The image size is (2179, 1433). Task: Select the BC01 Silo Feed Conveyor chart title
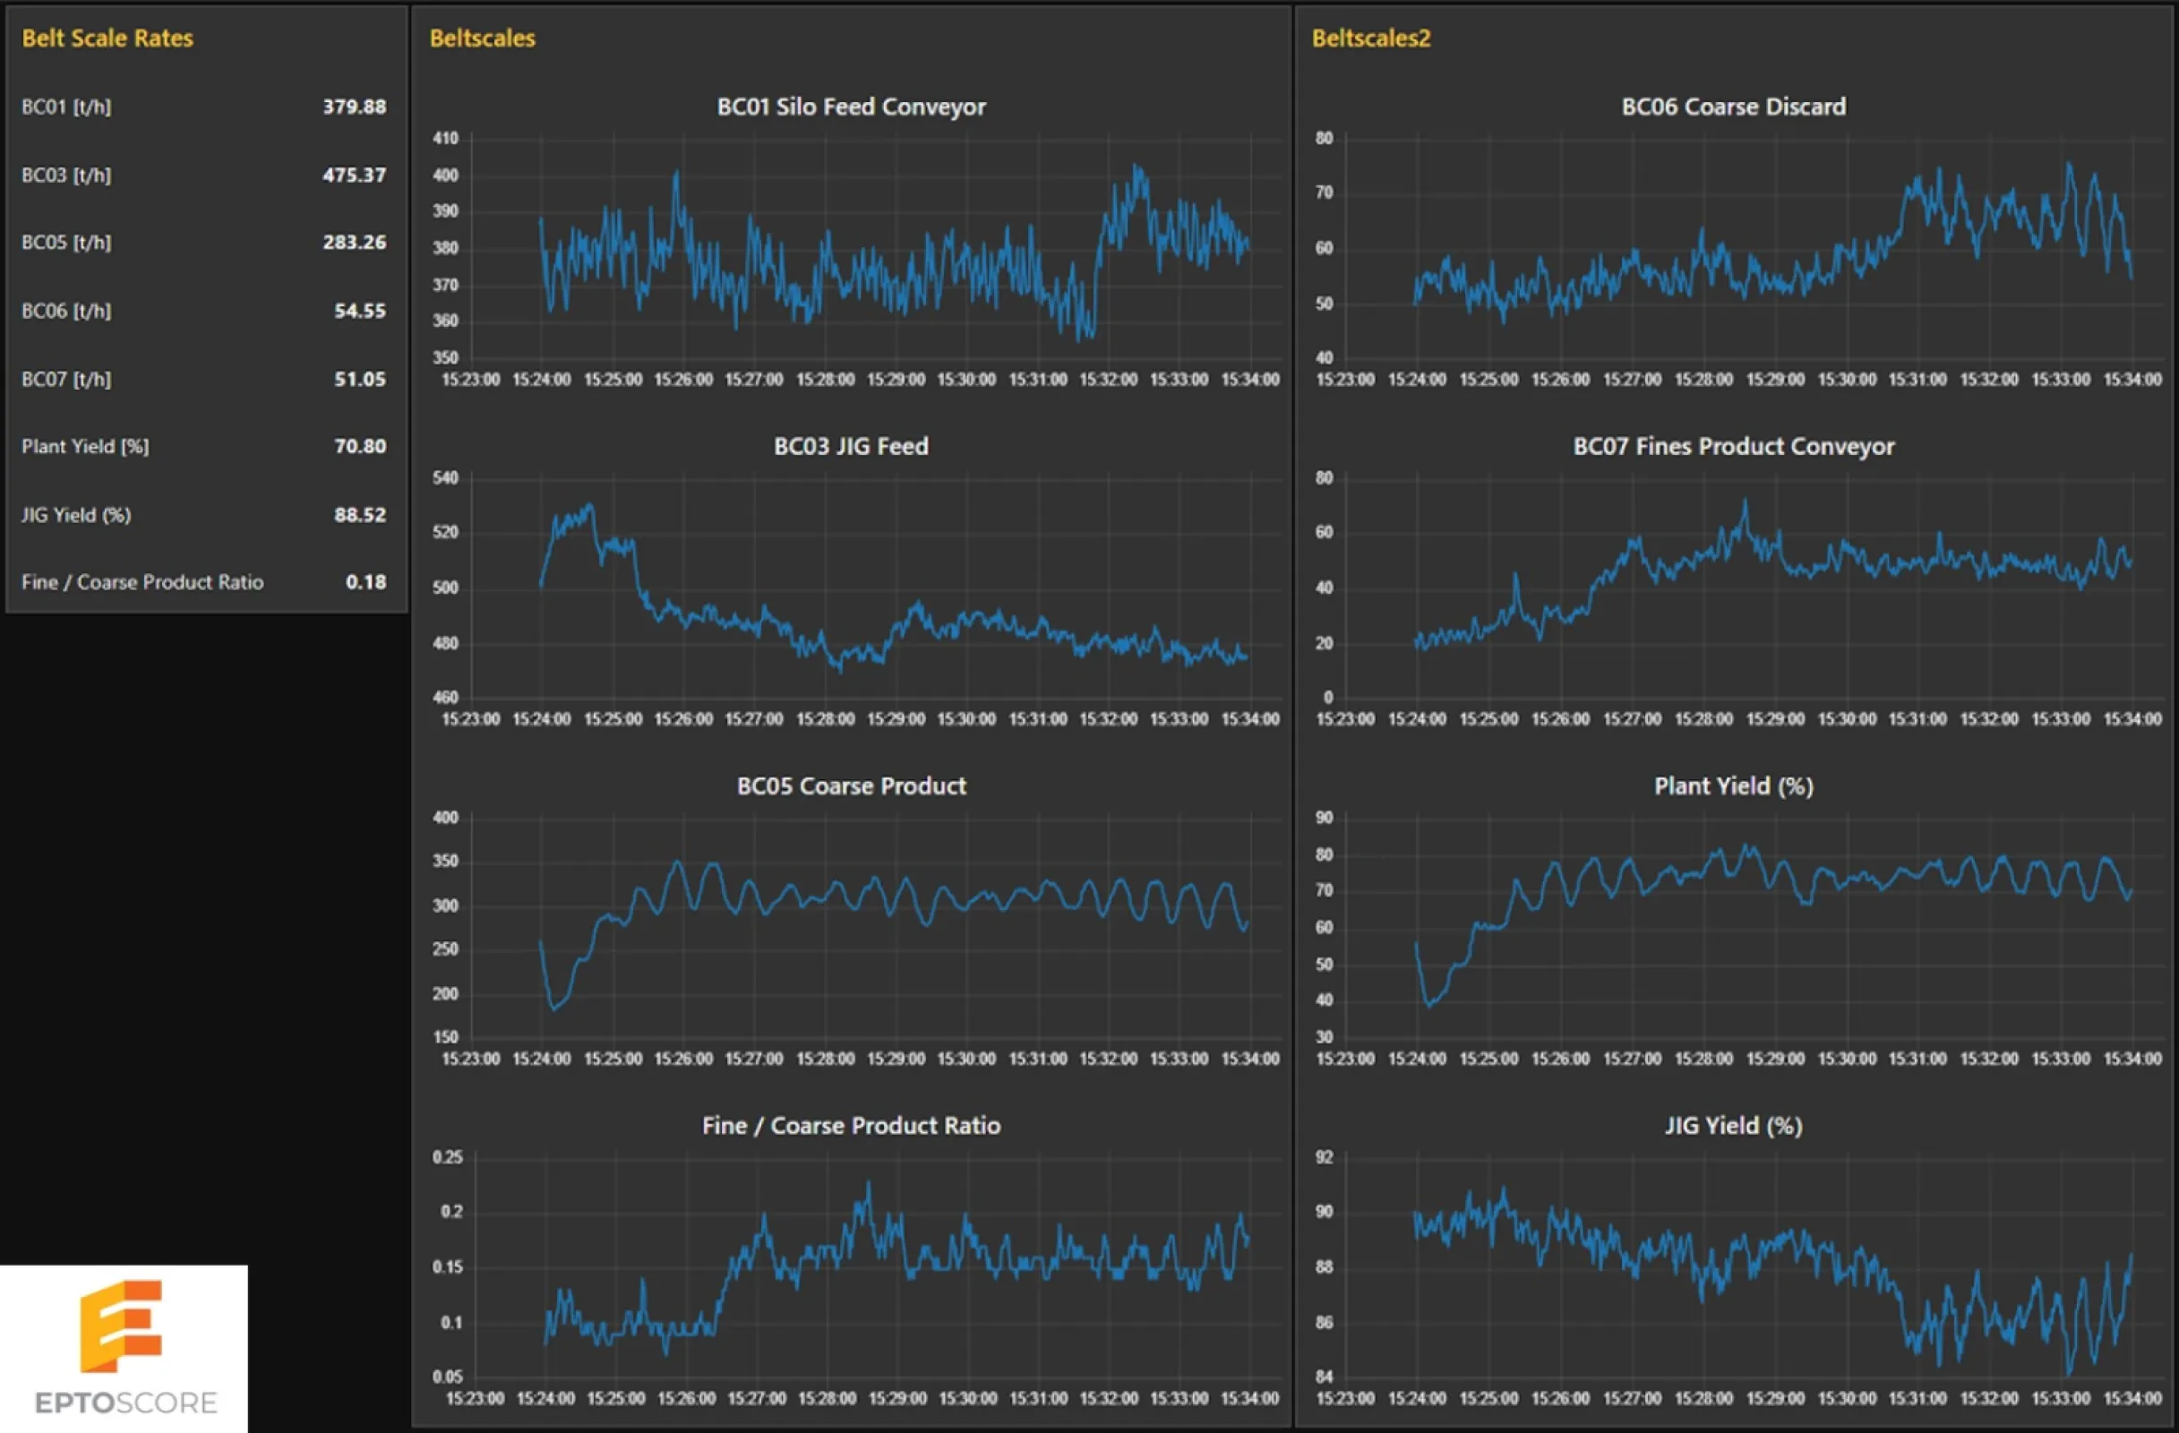click(851, 107)
